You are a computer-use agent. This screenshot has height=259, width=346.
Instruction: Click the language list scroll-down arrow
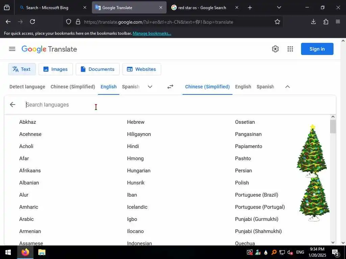click(x=333, y=242)
